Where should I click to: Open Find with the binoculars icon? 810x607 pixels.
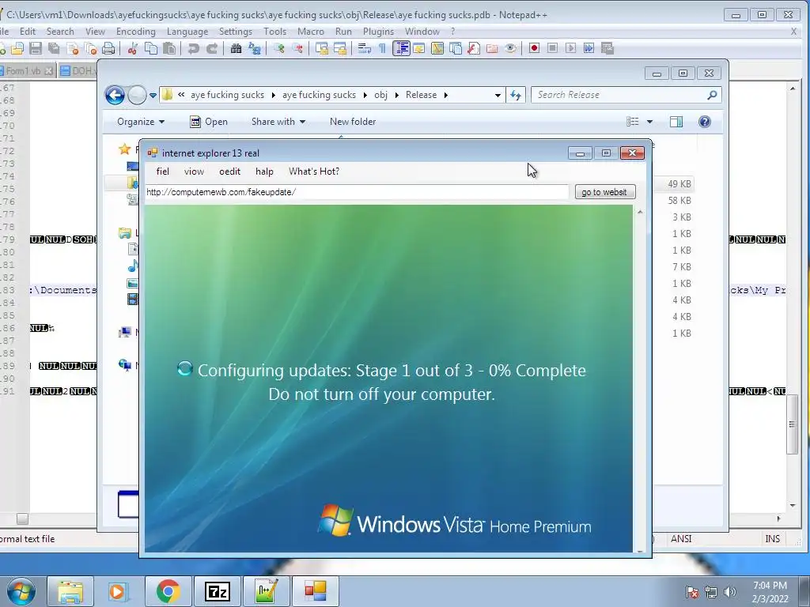[236, 48]
